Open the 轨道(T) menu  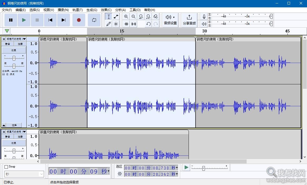78,10
